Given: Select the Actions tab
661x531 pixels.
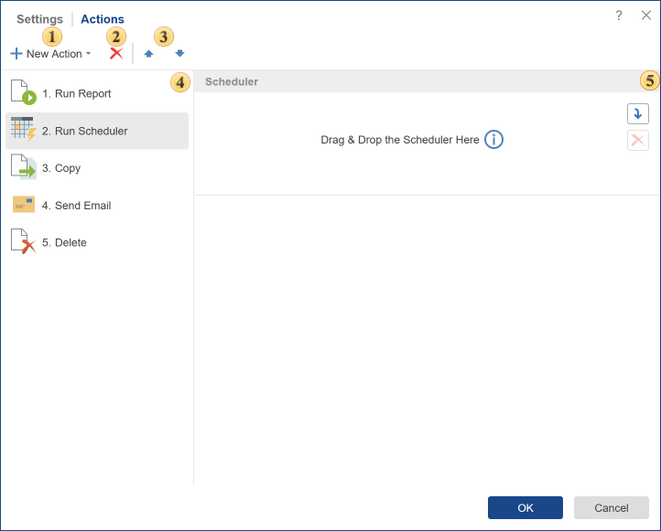Looking at the screenshot, I should point(103,19).
